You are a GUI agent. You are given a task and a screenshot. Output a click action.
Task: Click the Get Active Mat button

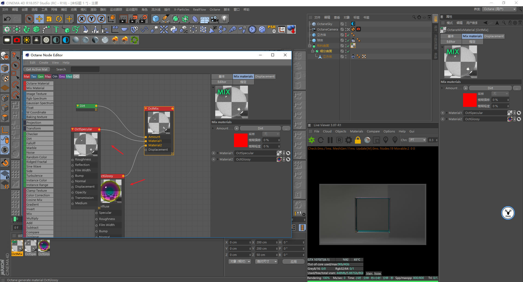[x=37, y=69]
